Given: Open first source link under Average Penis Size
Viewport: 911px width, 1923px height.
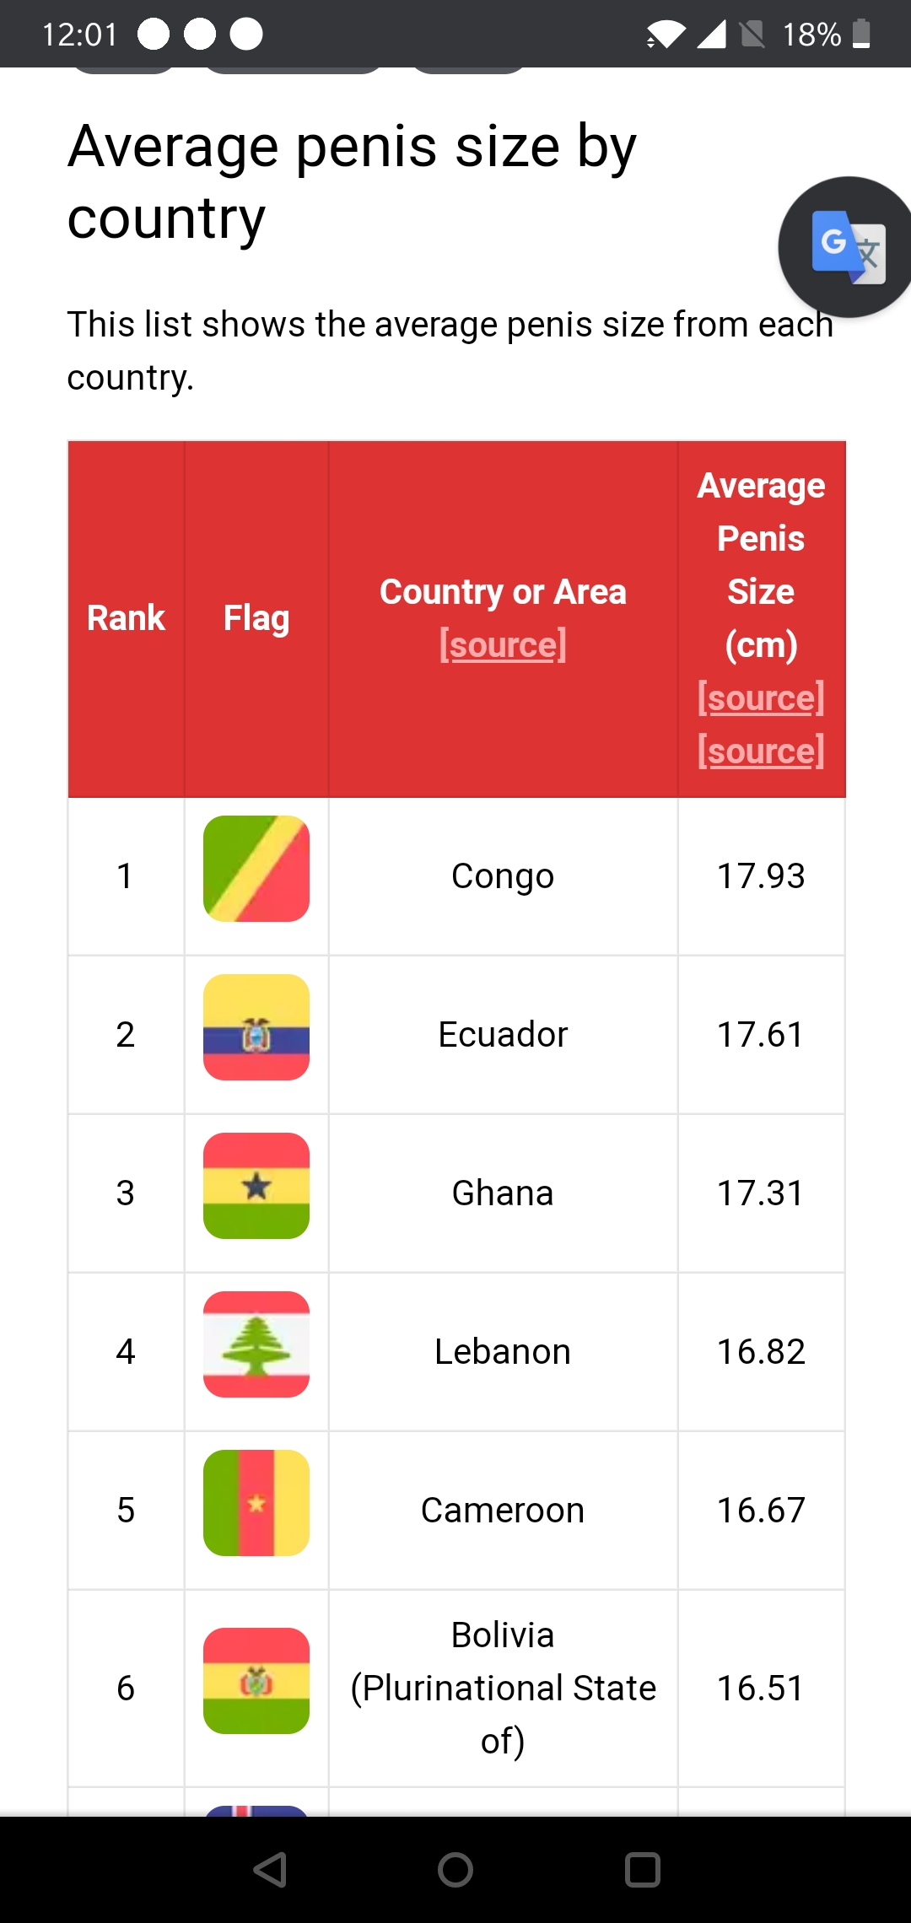Looking at the screenshot, I should pyautogui.click(x=761, y=698).
